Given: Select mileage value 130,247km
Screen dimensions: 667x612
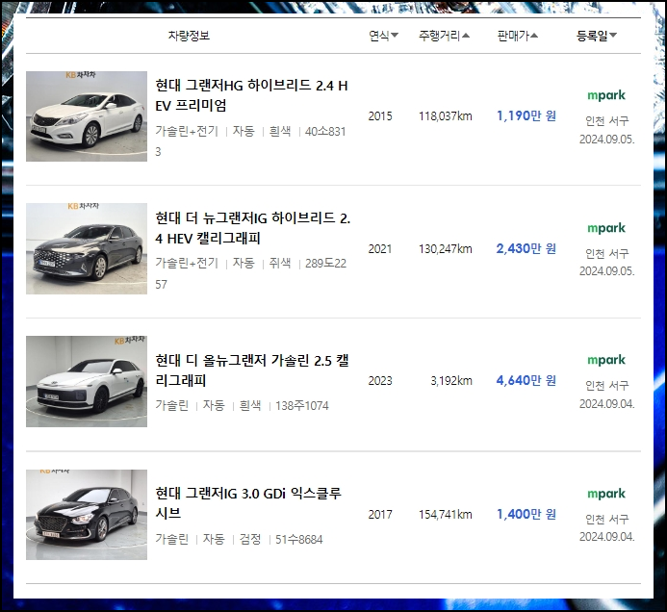Looking at the screenshot, I should coord(446,249).
